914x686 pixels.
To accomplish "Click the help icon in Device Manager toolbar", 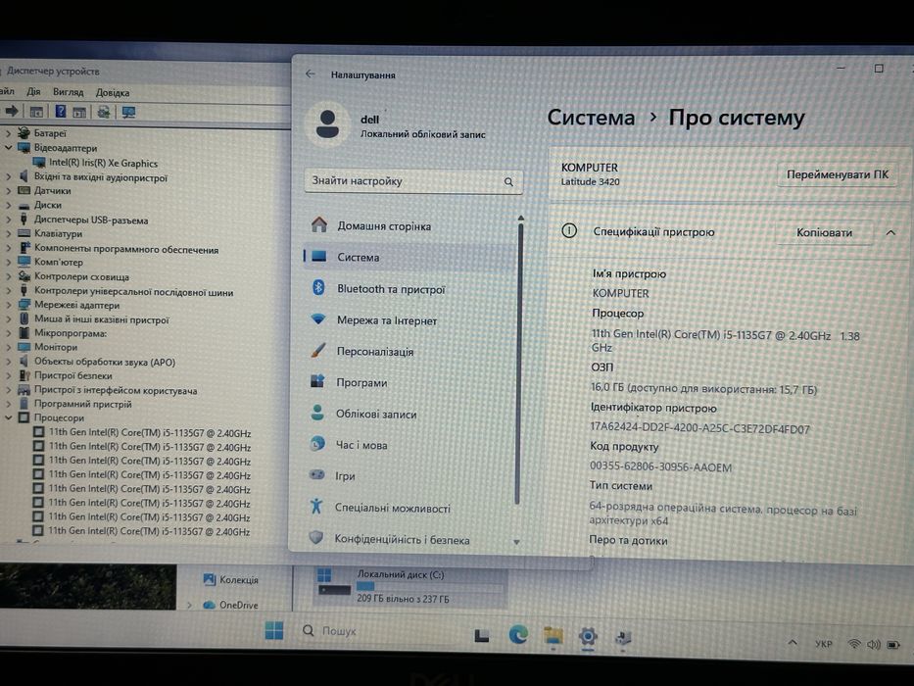I will click(x=60, y=112).
